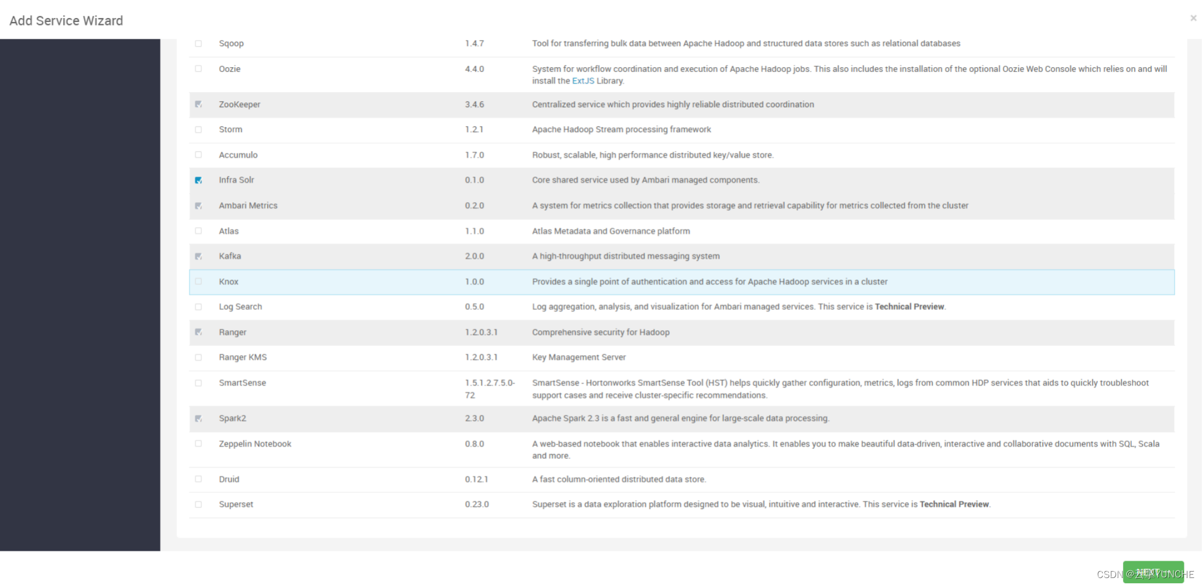The image size is (1203, 585).
Task: Tick the Oozie service checkbox
Action: (x=198, y=68)
